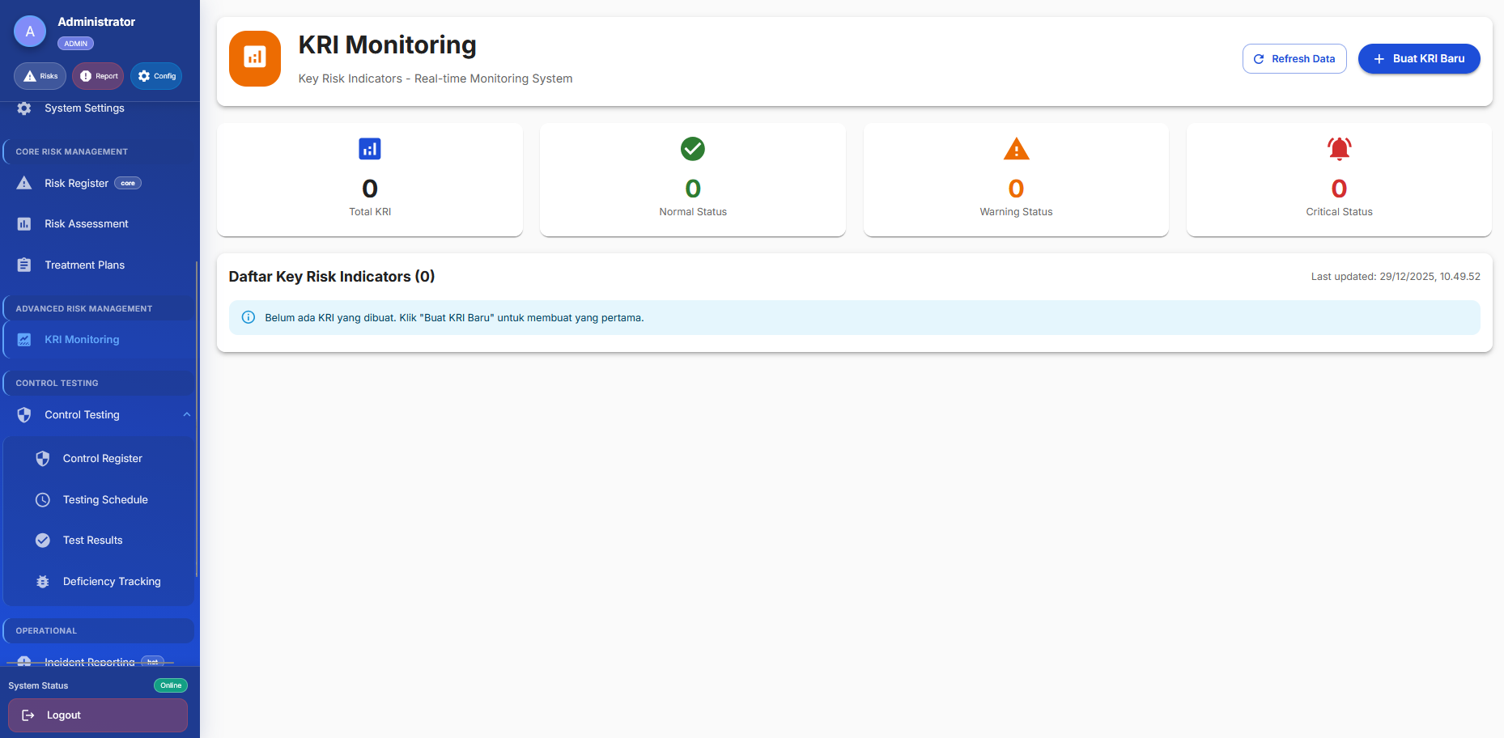1504x738 pixels.
Task: Click the info icon in the empty KRI notice
Action: click(x=249, y=317)
